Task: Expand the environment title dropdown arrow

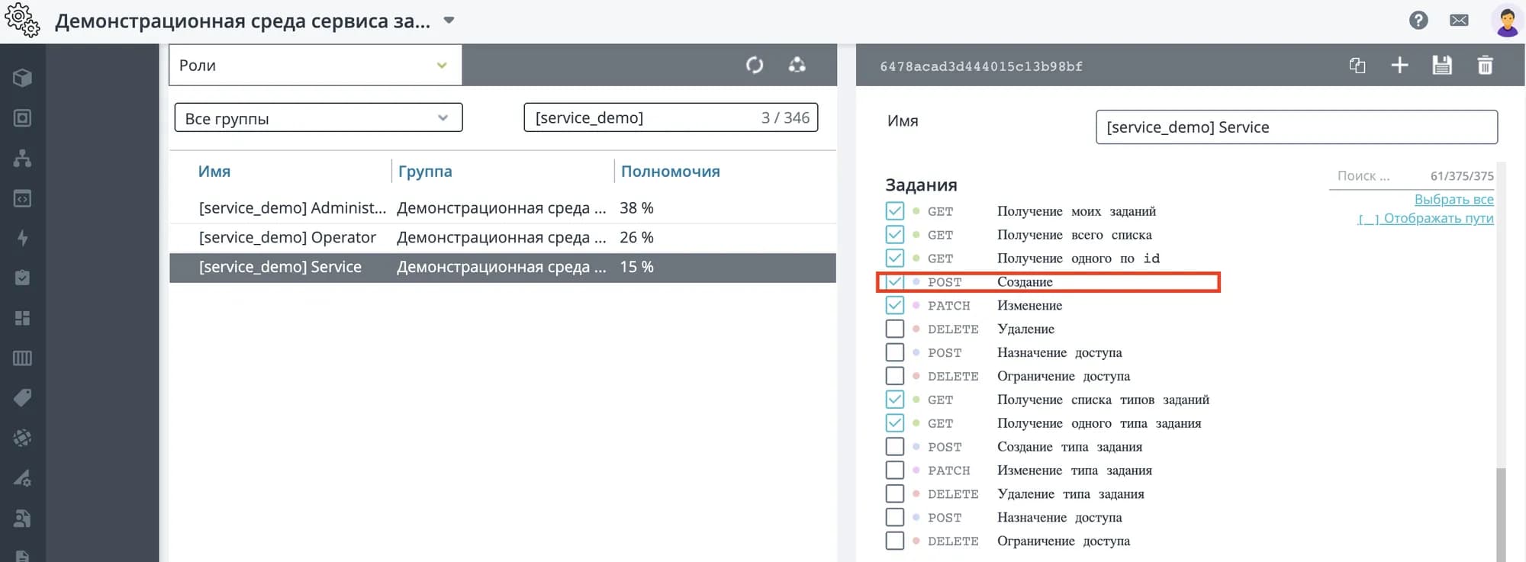Action: pyautogui.click(x=449, y=21)
